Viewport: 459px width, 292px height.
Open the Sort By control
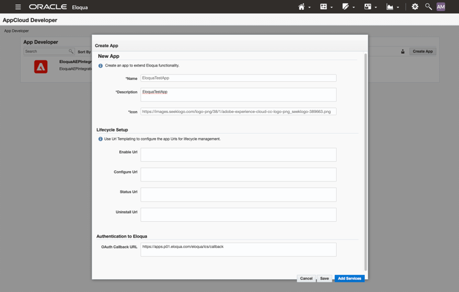tap(84, 52)
